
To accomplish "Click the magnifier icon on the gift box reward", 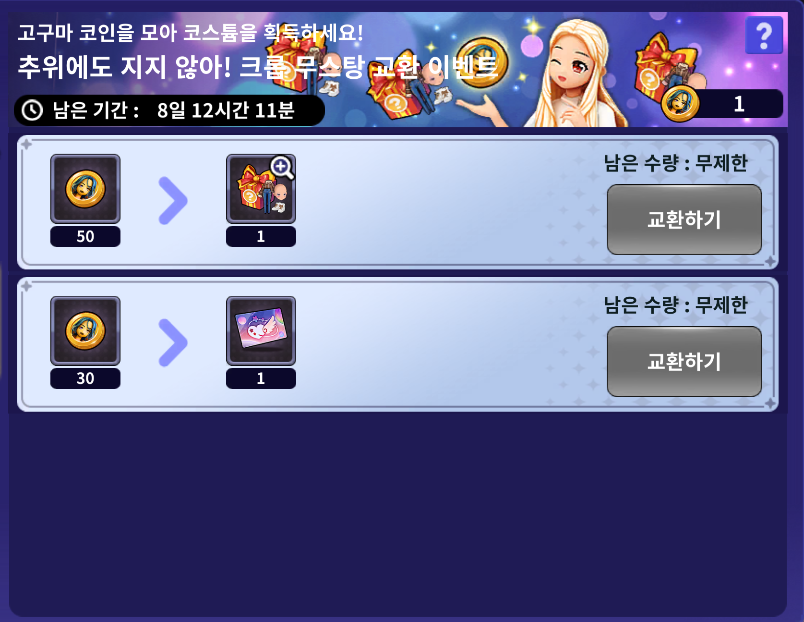I will (281, 167).
